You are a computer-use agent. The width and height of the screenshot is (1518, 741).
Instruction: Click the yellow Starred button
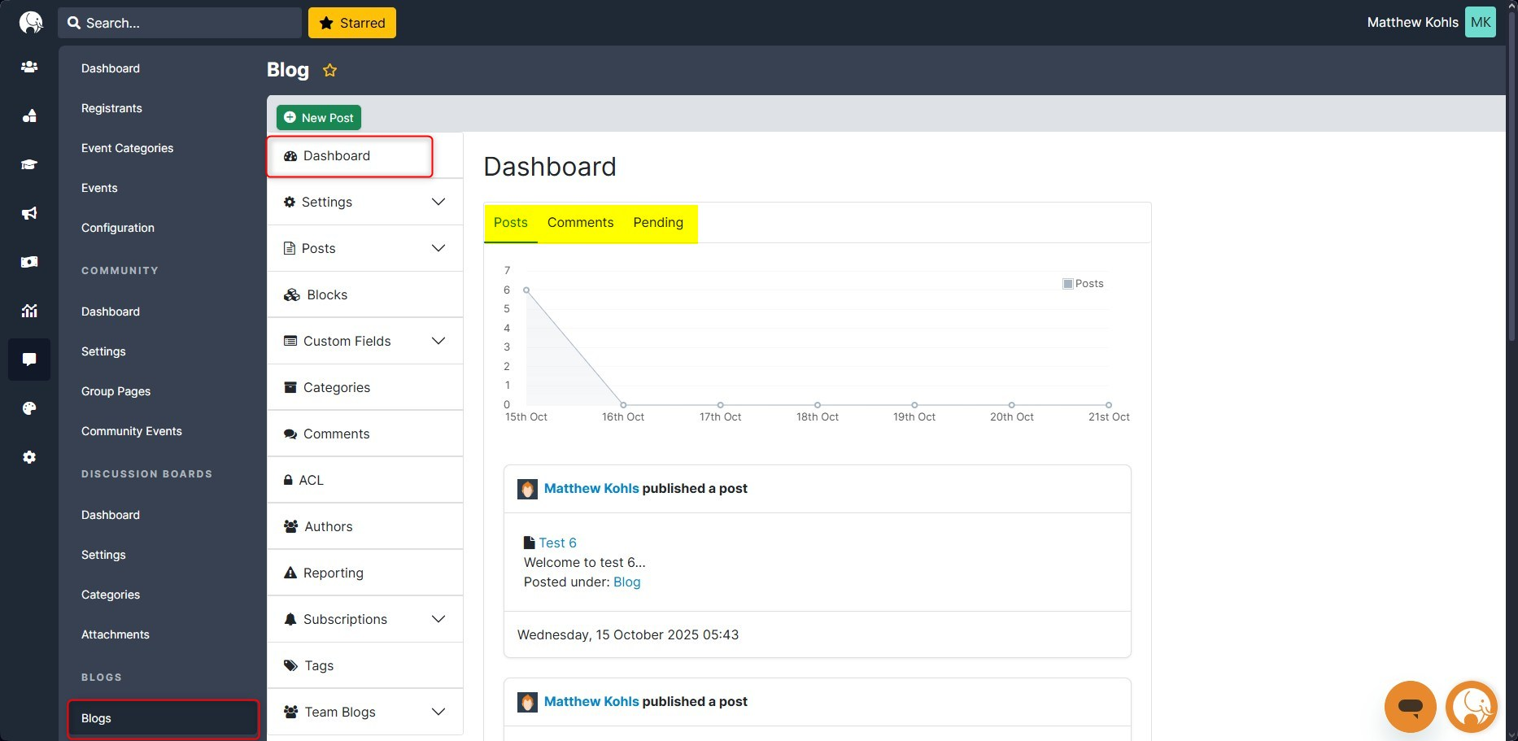[x=352, y=23]
